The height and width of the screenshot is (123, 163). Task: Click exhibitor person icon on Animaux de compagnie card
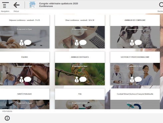(x=132, y=43)
